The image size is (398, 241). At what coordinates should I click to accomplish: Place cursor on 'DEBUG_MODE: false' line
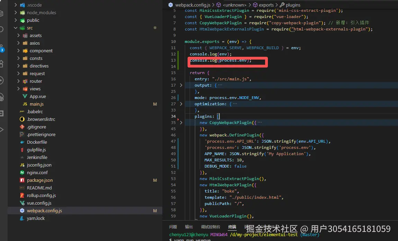[225, 166]
